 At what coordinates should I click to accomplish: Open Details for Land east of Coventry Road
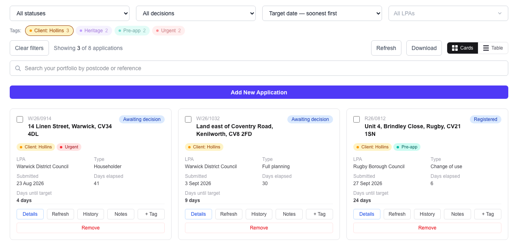tap(198, 214)
